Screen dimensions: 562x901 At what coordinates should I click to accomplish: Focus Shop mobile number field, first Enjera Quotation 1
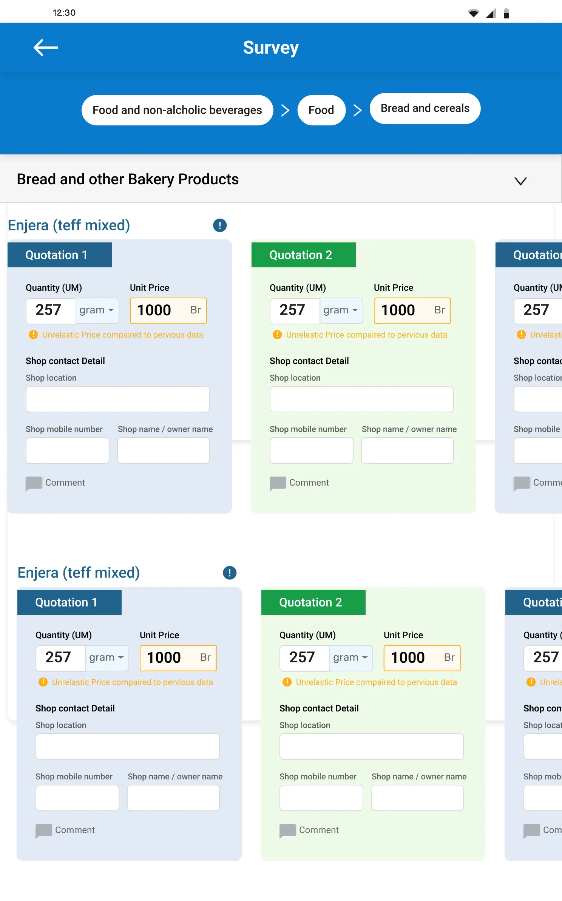coord(68,450)
